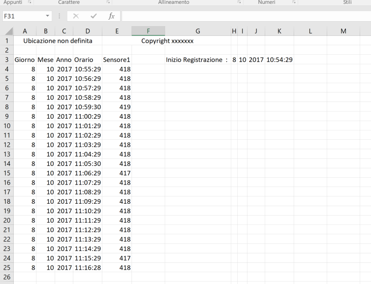This screenshot has width=371, height=284.
Task: Click the 'Mese' header cell
Action: pyautogui.click(x=45, y=60)
